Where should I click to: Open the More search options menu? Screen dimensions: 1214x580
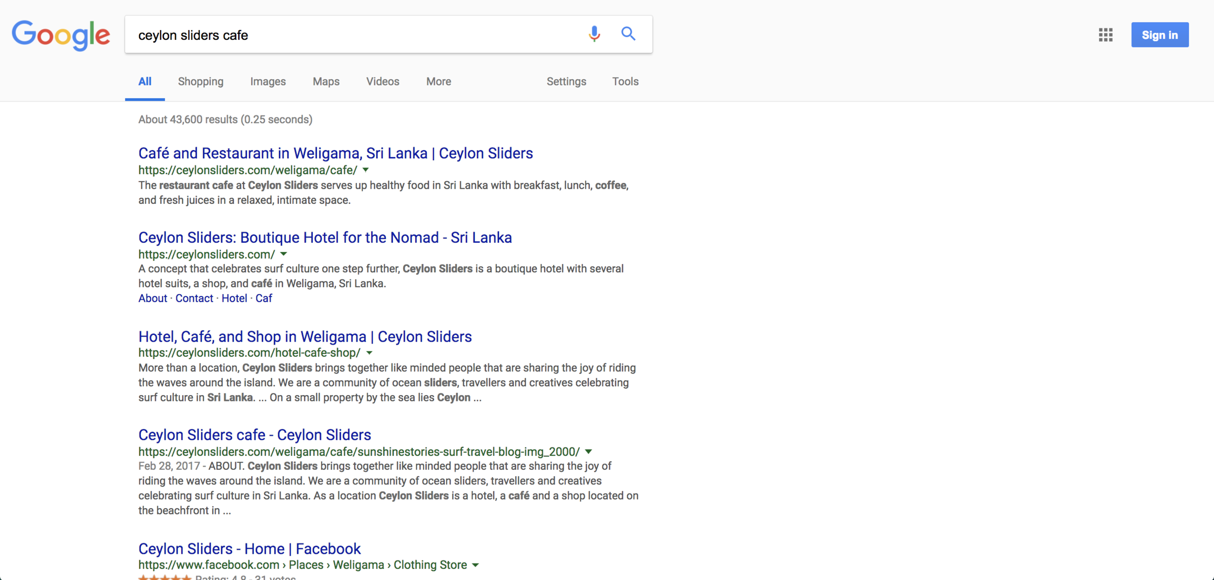tap(438, 82)
